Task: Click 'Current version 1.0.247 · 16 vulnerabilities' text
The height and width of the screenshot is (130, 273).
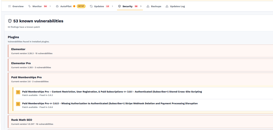Action: [x=32, y=124]
